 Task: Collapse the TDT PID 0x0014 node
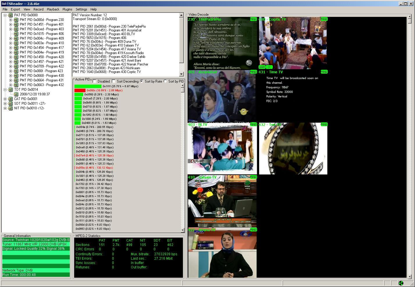5,90
